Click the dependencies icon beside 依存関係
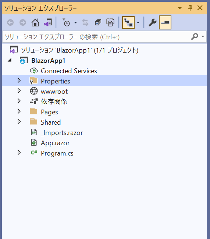 tap(34, 101)
